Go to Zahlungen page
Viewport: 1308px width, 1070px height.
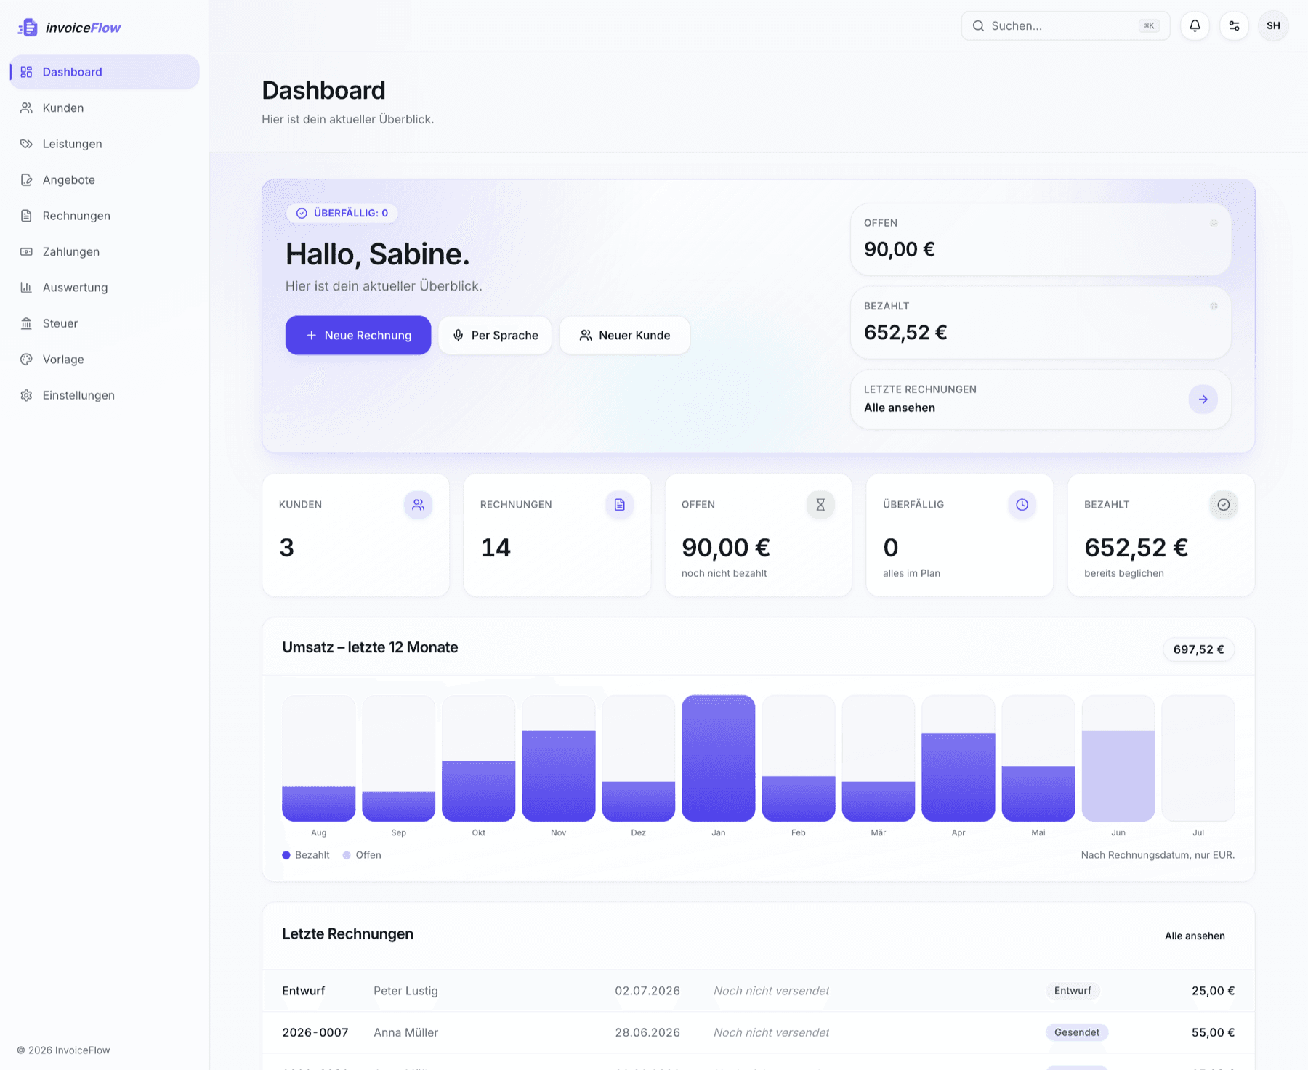[105, 251]
